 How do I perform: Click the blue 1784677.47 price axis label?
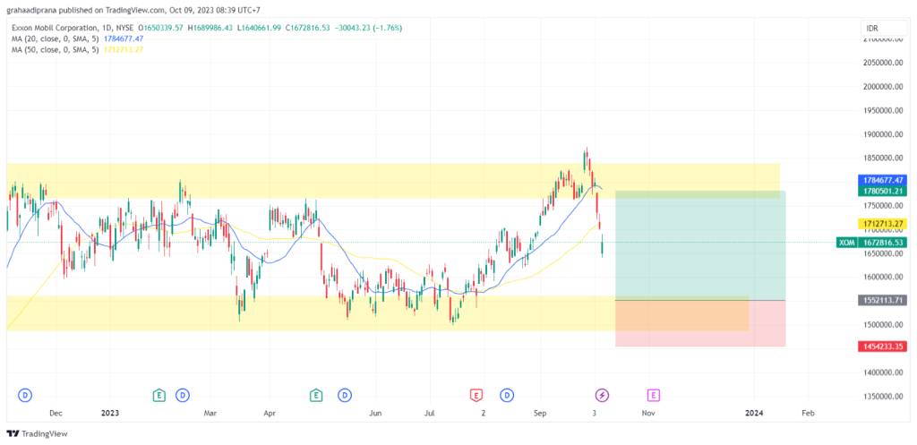click(883, 180)
